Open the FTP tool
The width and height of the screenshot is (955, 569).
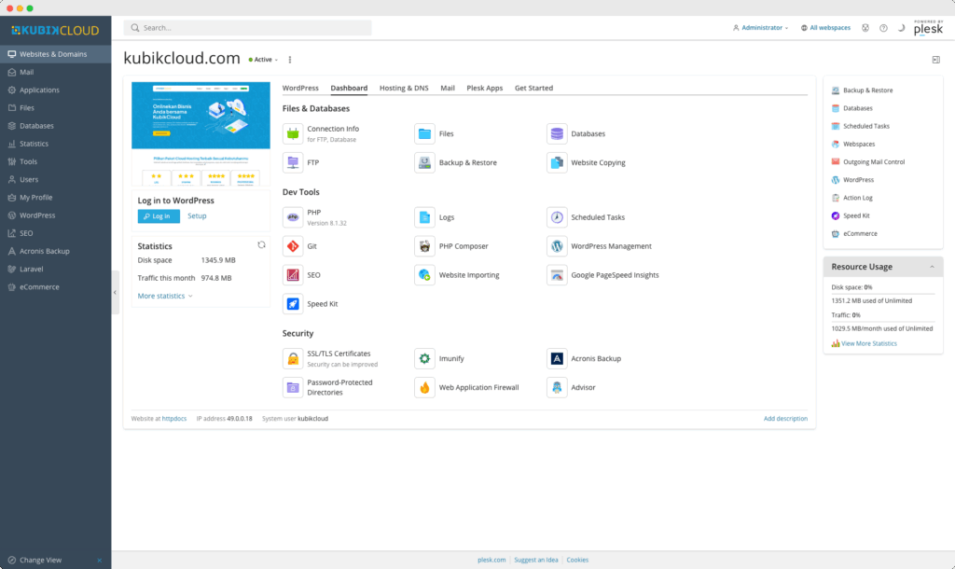tap(301, 162)
